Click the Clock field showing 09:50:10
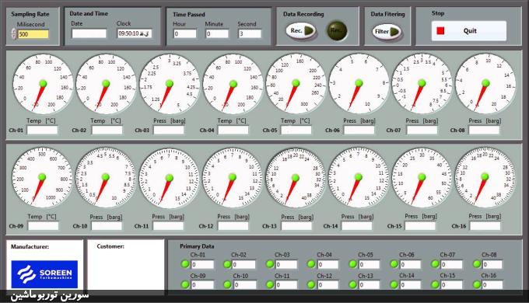This screenshot has width=529, height=303. coord(135,33)
